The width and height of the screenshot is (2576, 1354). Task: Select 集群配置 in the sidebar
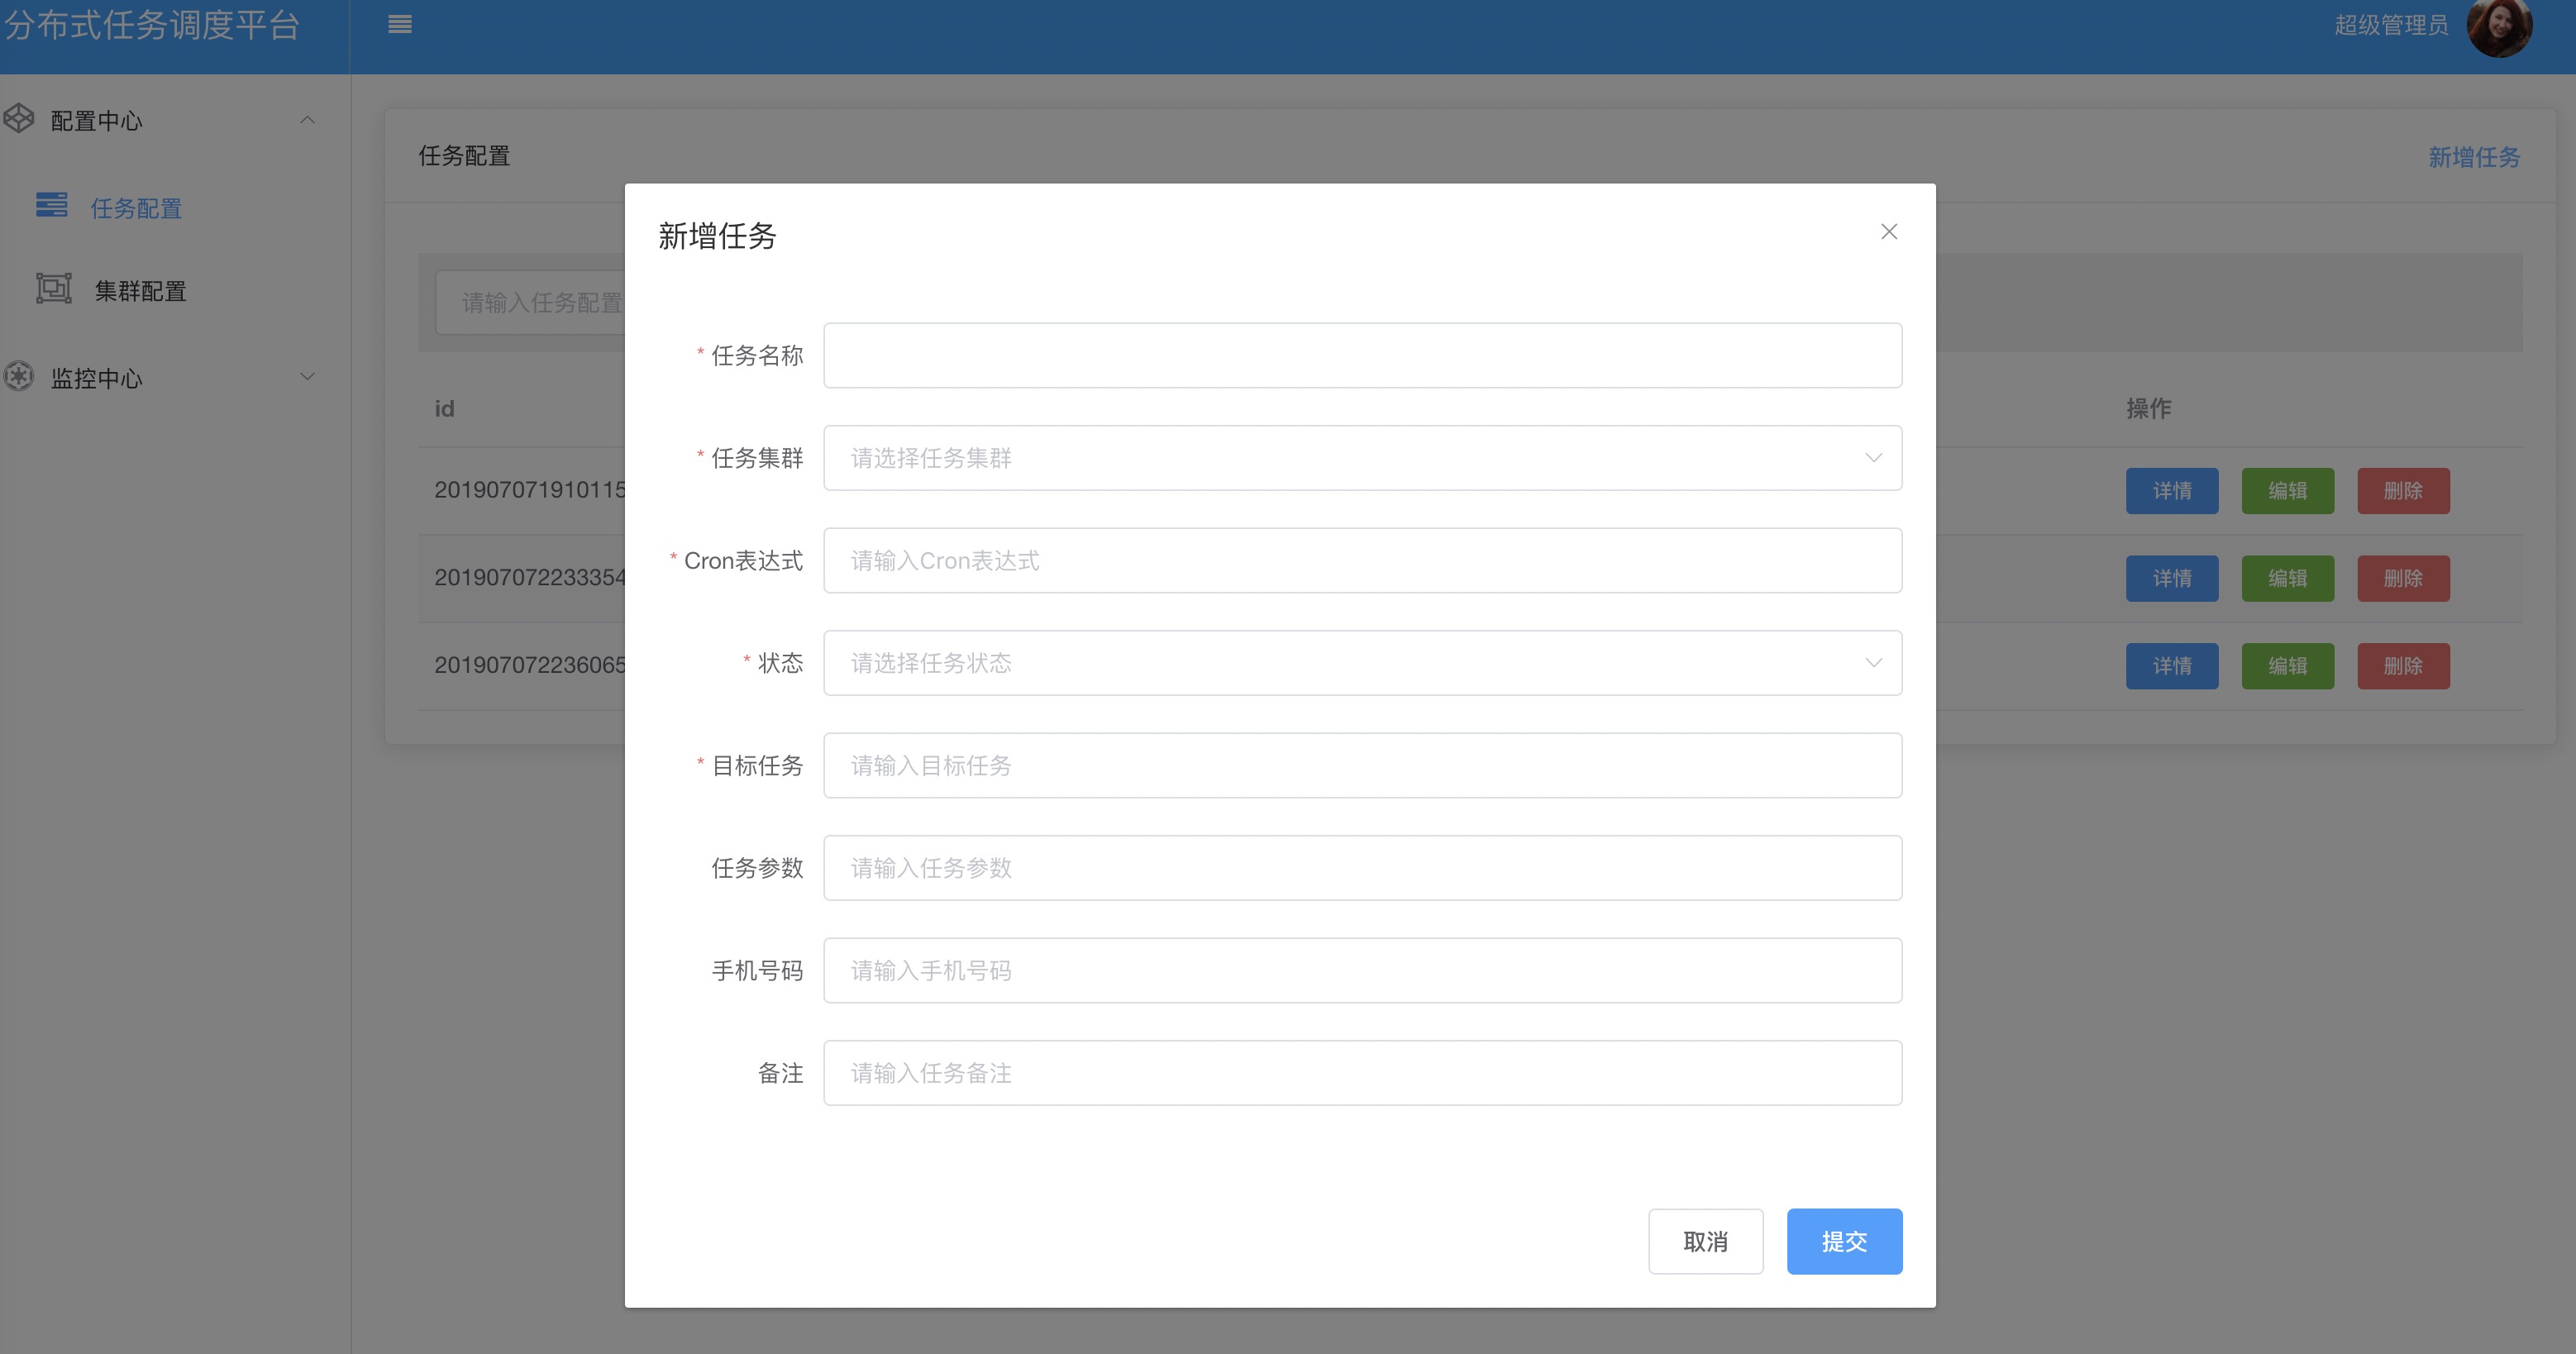click(140, 291)
